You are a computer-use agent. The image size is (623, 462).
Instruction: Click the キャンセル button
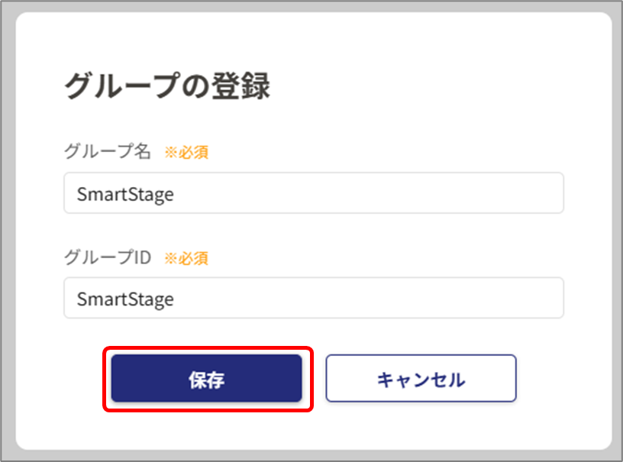[x=421, y=378]
